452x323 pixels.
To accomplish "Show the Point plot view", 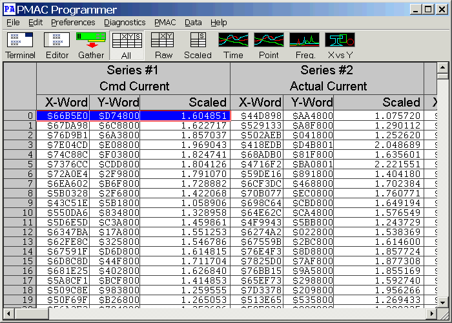I will coord(269,45).
